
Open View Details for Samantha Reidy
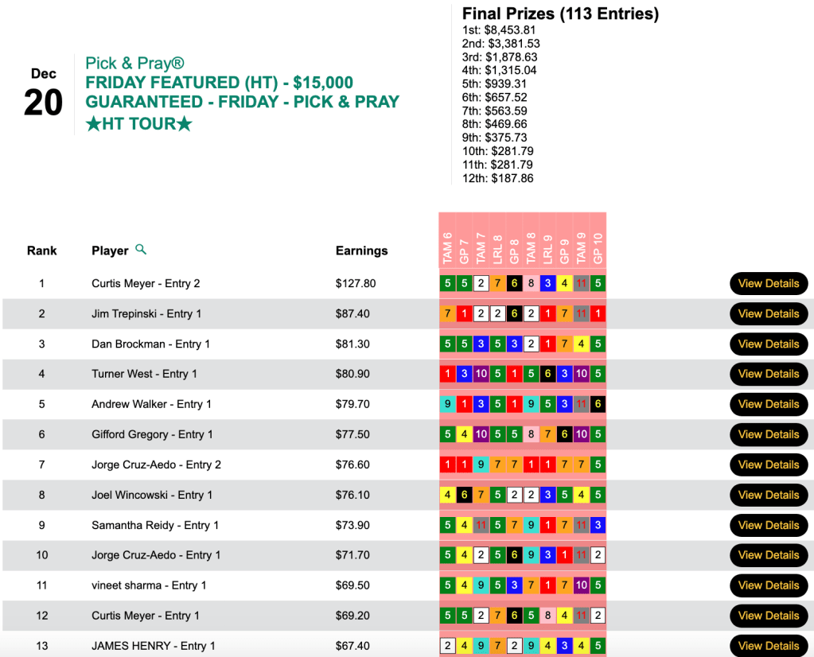(768, 525)
